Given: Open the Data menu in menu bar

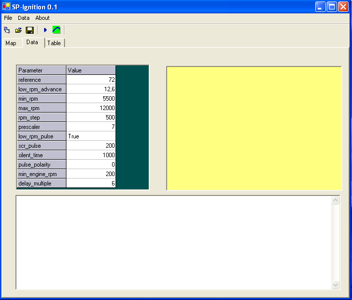Looking at the screenshot, I should pyautogui.click(x=24, y=18).
